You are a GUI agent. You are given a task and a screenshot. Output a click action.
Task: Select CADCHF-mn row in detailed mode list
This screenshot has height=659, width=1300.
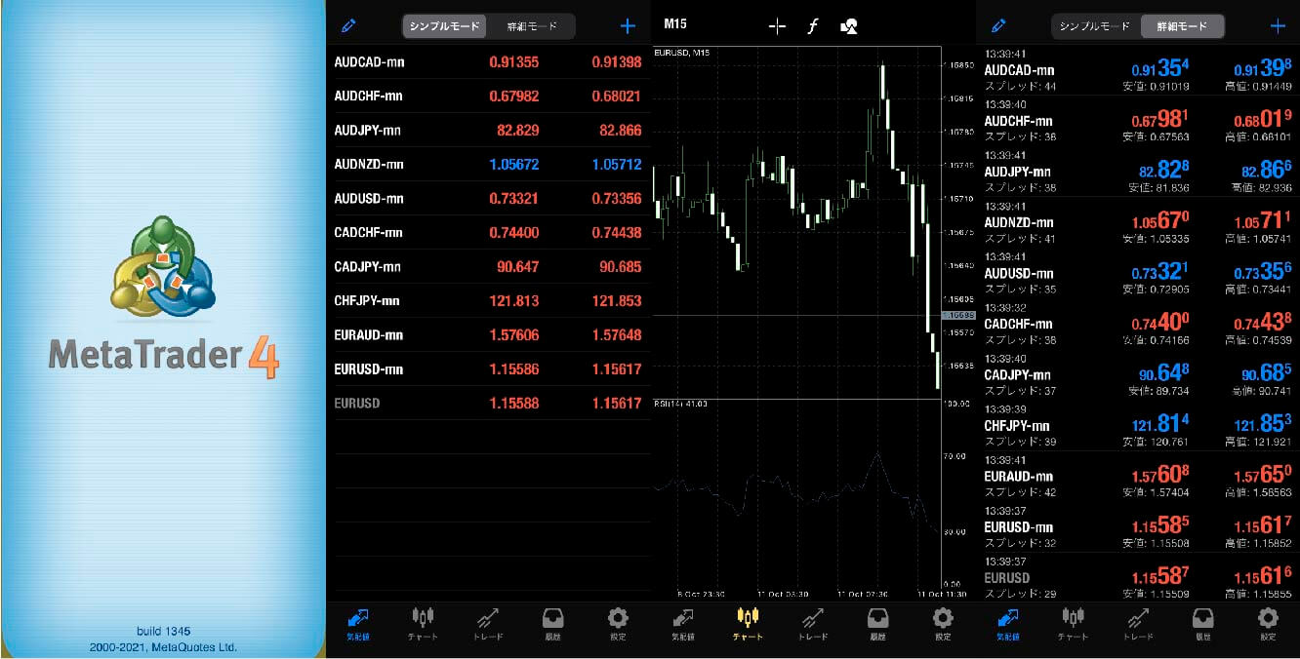click(1138, 324)
